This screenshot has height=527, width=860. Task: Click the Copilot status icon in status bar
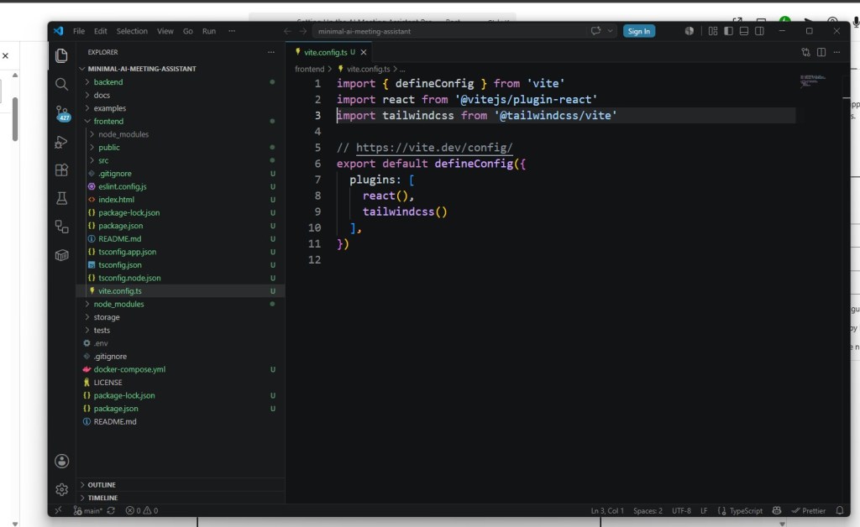(777, 510)
